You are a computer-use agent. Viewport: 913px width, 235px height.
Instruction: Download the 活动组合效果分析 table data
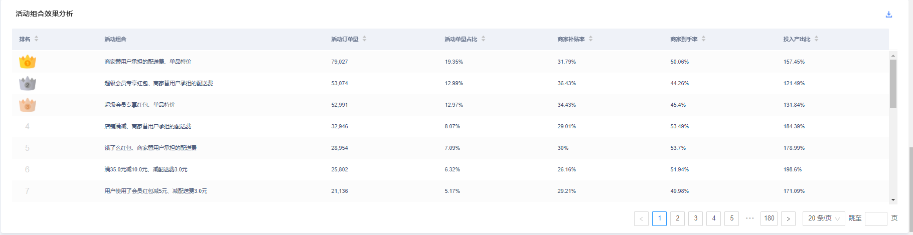tap(889, 15)
